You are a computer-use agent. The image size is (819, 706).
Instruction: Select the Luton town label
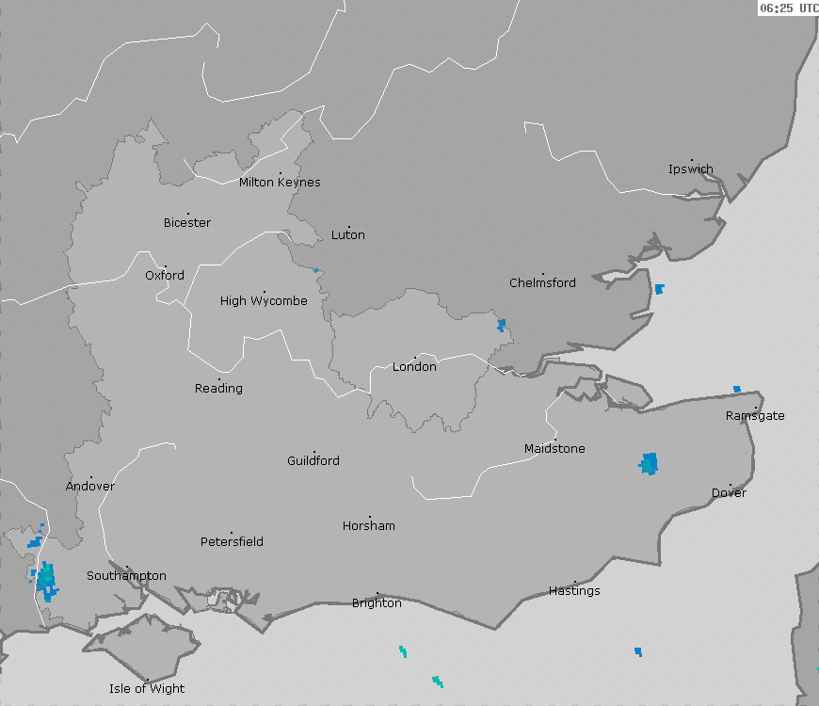(x=348, y=235)
